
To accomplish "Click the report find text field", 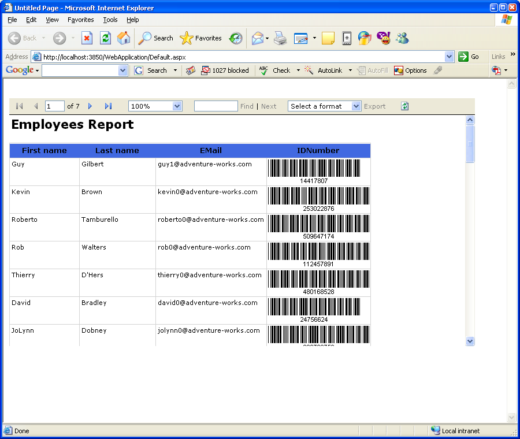I will 216,106.
